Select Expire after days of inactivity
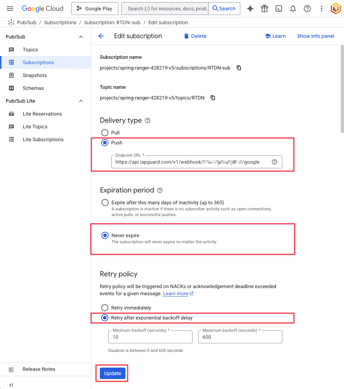Image resolution: width=344 pixels, height=389 pixels. click(105, 203)
